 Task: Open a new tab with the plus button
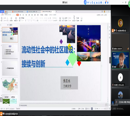[x=56, y=11]
